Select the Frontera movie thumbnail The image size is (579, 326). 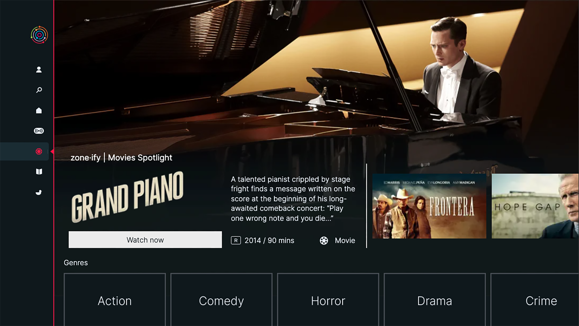coord(429,206)
